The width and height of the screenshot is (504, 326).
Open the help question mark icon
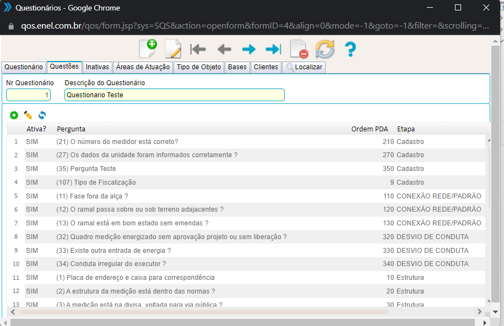pyautogui.click(x=350, y=49)
